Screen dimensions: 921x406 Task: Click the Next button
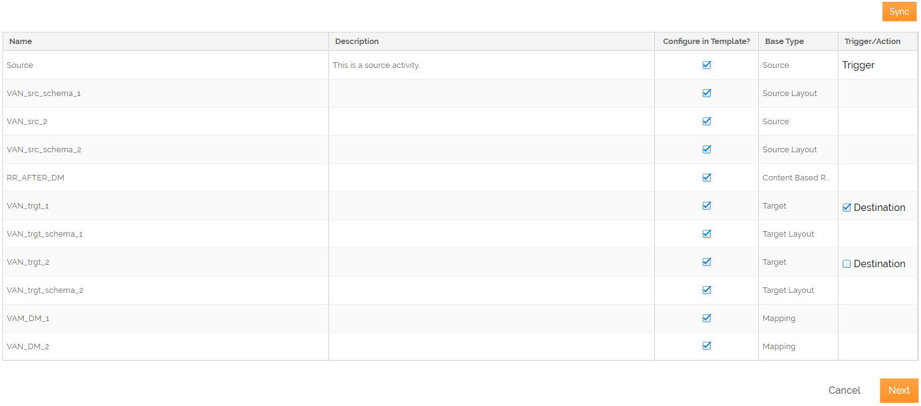point(898,390)
